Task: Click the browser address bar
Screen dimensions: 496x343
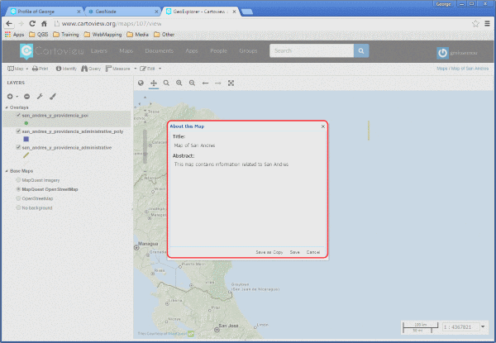Action: 261,24
